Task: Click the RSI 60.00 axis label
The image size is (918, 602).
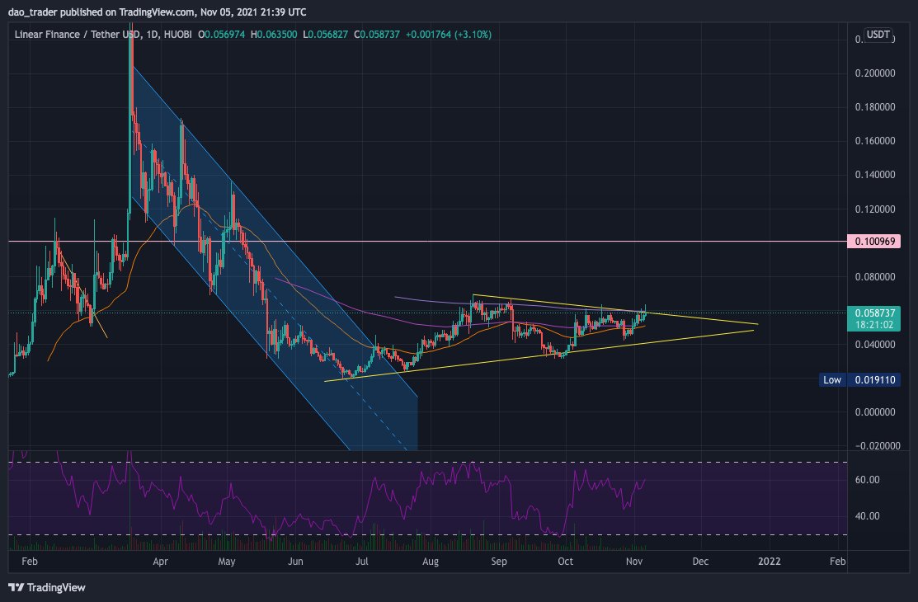Action: click(867, 480)
